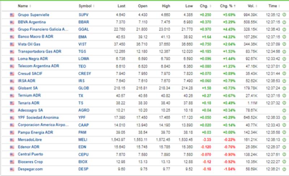Click the Last column header
The width and height of the screenshot is (289, 176).
(121, 6)
